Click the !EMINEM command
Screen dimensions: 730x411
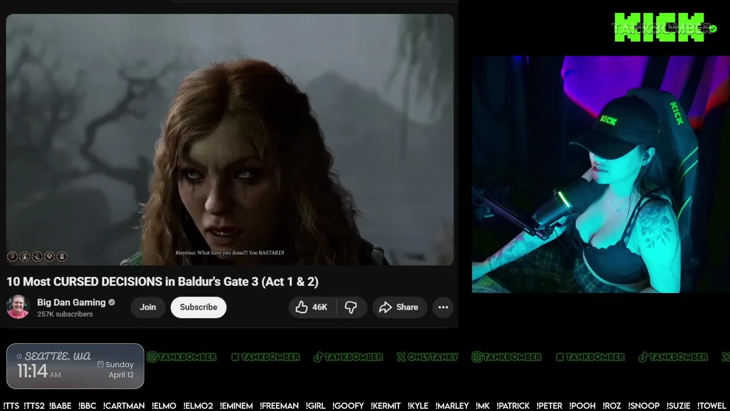pos(236,406)
